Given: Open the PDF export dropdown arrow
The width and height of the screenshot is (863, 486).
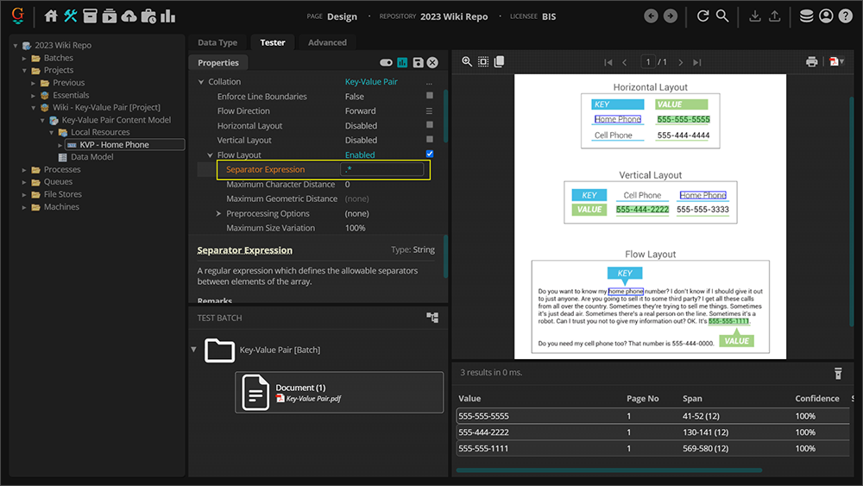Looking at the screenshot, I should [841, 62].
